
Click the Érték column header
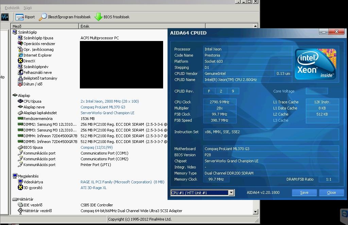pos(142,26)
